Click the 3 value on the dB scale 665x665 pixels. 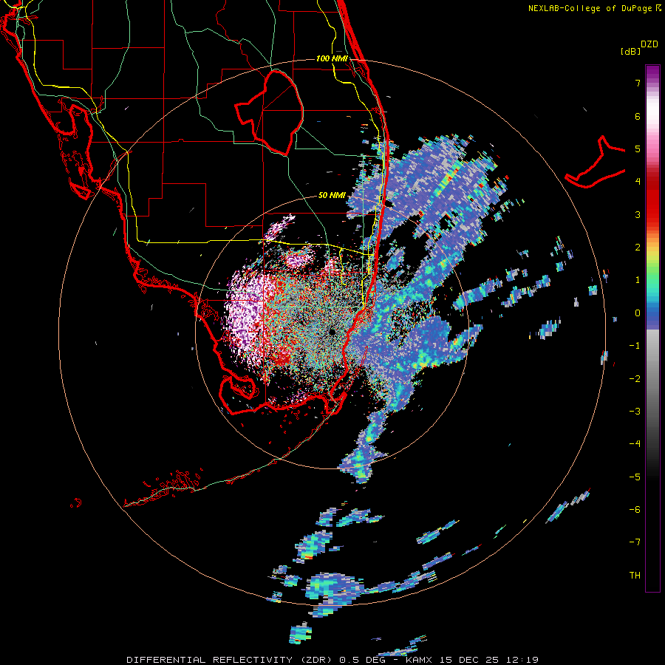638,214
